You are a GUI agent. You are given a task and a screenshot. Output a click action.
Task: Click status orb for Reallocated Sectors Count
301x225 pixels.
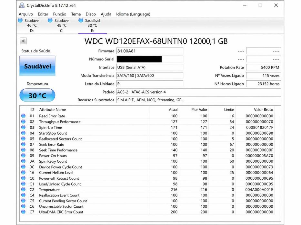24,139
